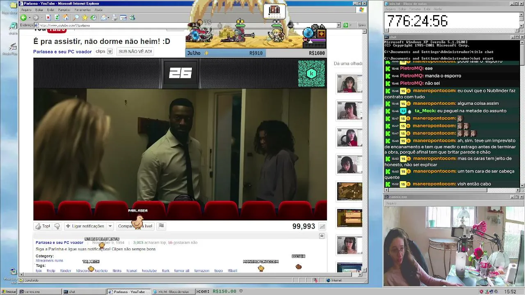This screenshot has height=295, width=525.
Task: Open the first related video thumbnail
Action: [349, 84]
